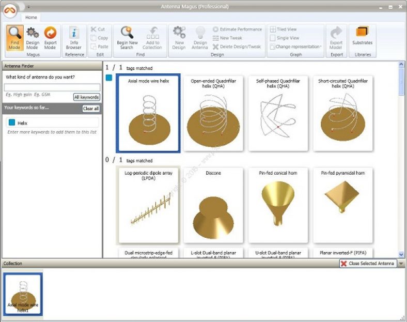Screen dimensions: 407x322
Task: Expand the Collection panel arrow beside Close Selected Antenna
Action: point(401,264)
